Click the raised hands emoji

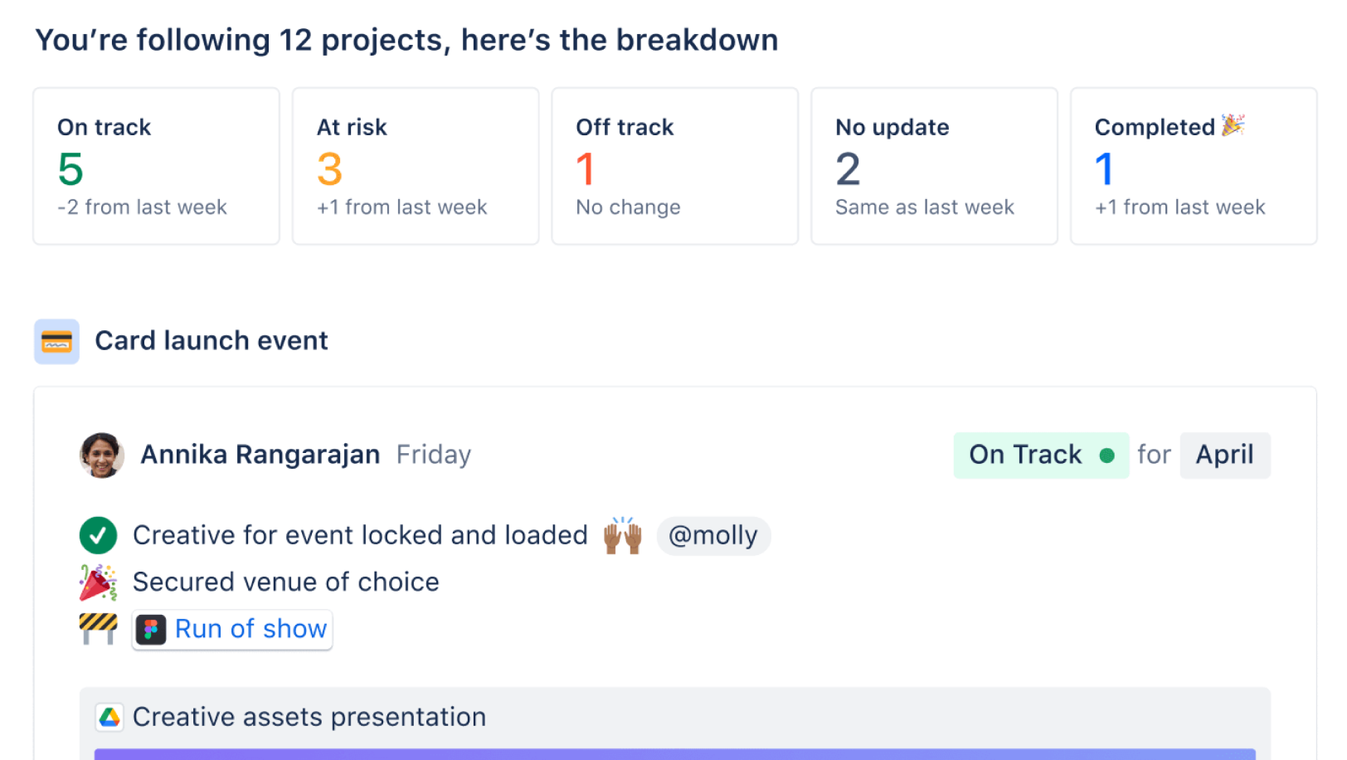coord(622,536)
